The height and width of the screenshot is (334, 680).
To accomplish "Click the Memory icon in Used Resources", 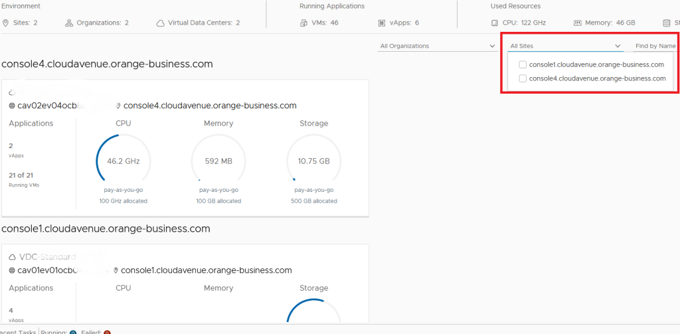I will (577, 23).
